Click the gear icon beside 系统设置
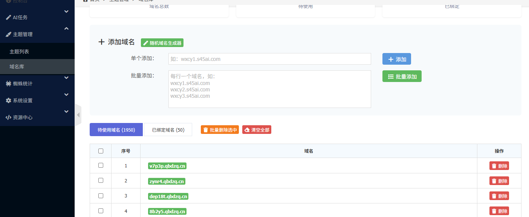 click(x=8, y=100)
